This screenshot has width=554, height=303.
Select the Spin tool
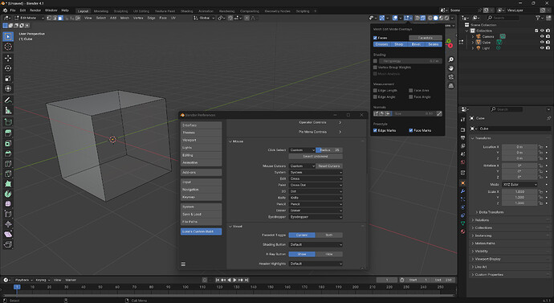click(x=8, y=194)
